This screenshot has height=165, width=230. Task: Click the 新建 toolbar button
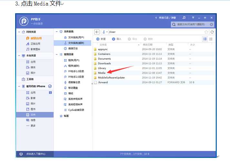click(101, 39)
